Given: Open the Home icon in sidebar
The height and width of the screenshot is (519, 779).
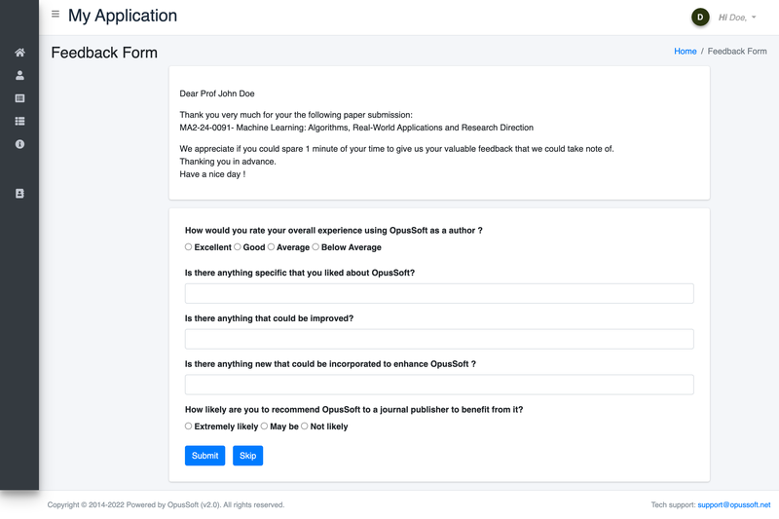Looking at the screenshot, I should (x=19, y=53).
